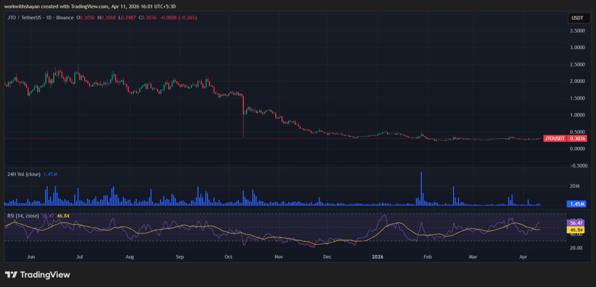Image resolution: width=596 pixels, height=287 pixels.
Task: Click the TradingView wordmark text
Action: (x=45, y=275)
